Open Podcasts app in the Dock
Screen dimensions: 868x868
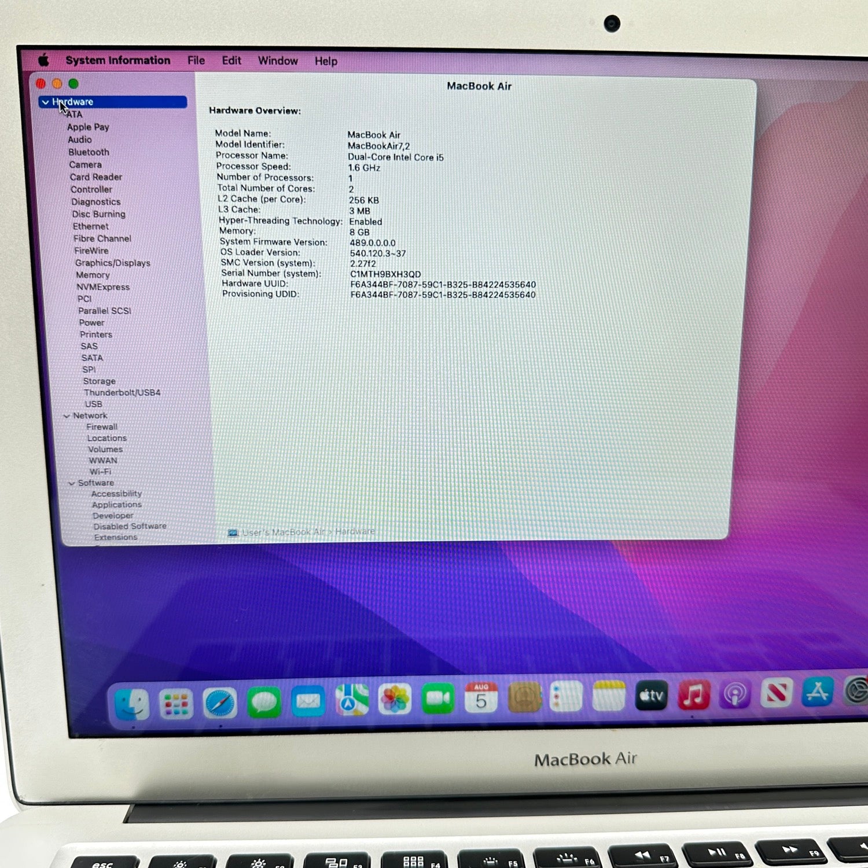pyautogui.click(x=735, y=693)
